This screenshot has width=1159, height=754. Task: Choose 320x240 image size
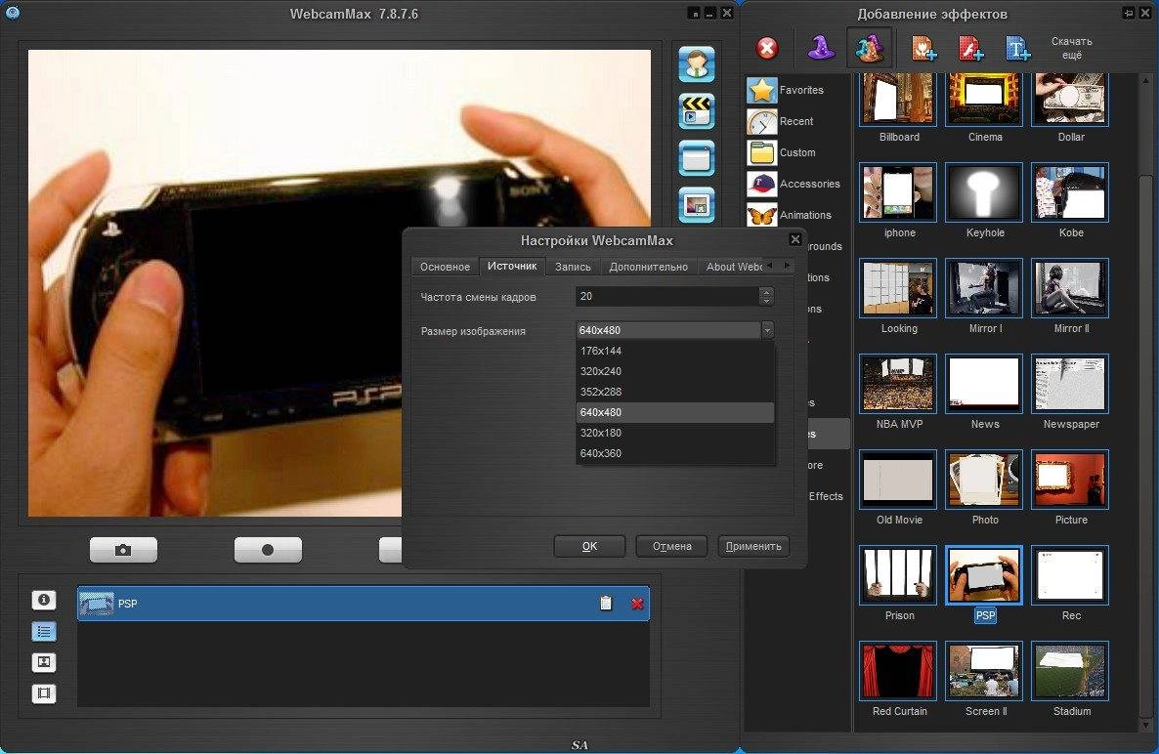coord(675,371)
